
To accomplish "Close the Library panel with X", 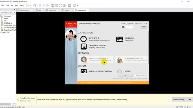I will click(x=14, y=9).
